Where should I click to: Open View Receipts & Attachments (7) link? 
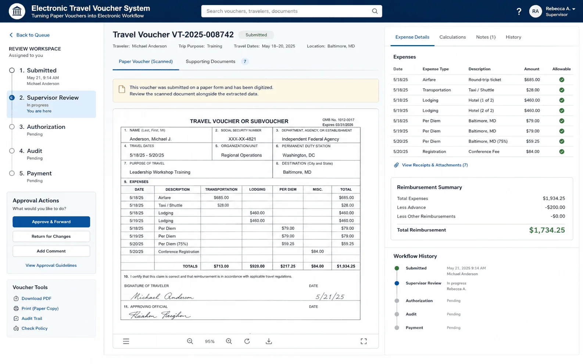(x=434, y=165)
